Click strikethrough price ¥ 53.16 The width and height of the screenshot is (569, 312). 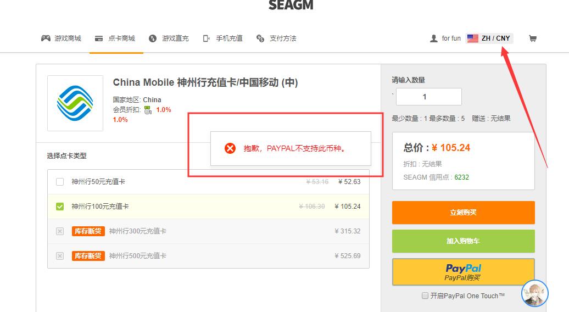(317, 182)
